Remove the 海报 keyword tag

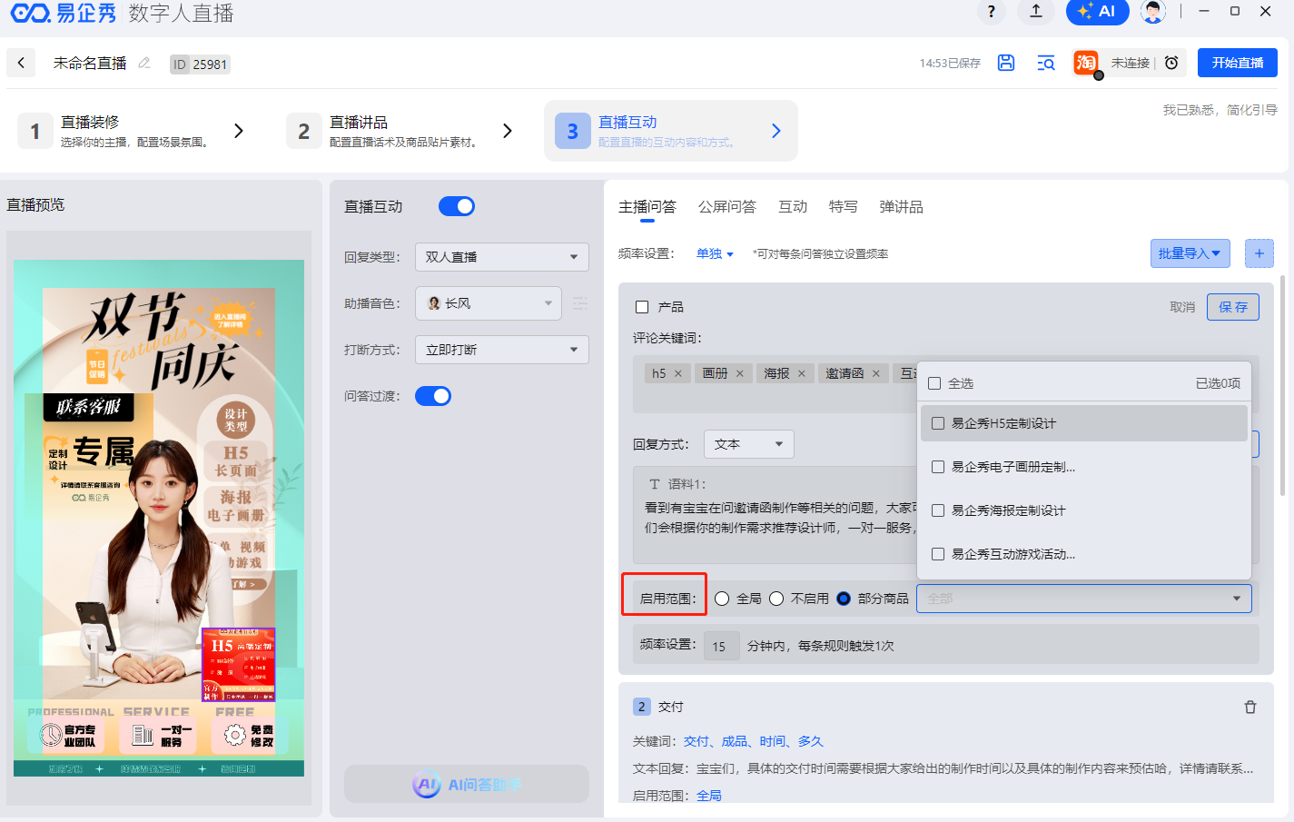coord(801,373)
